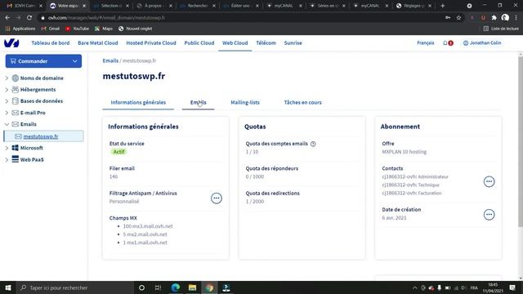Open Hosted Private Cloud menu
Viewport: 523px width, 294px height.
151,43
